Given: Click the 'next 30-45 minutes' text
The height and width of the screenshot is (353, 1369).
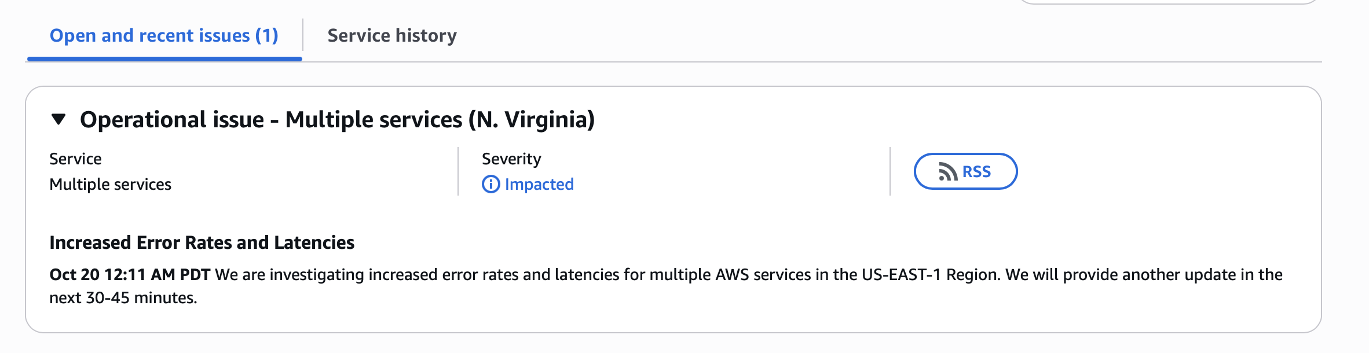Looking at the screenshot, I should pos(123,298).
